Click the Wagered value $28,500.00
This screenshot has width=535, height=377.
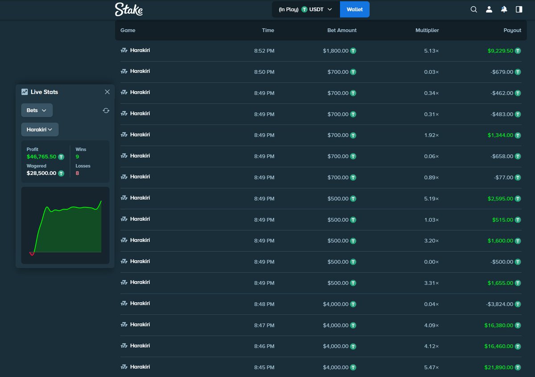click(41, 174)
